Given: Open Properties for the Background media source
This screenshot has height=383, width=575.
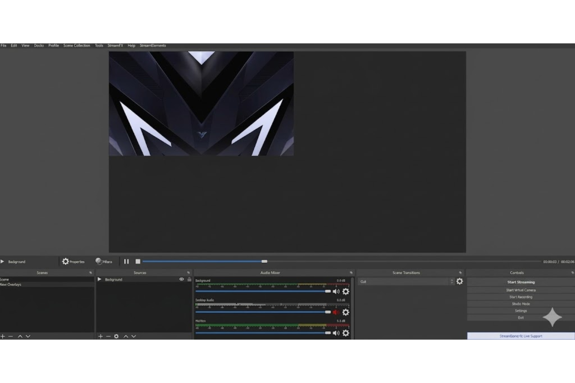Looking at the screenshot, I should pos(74,261).
